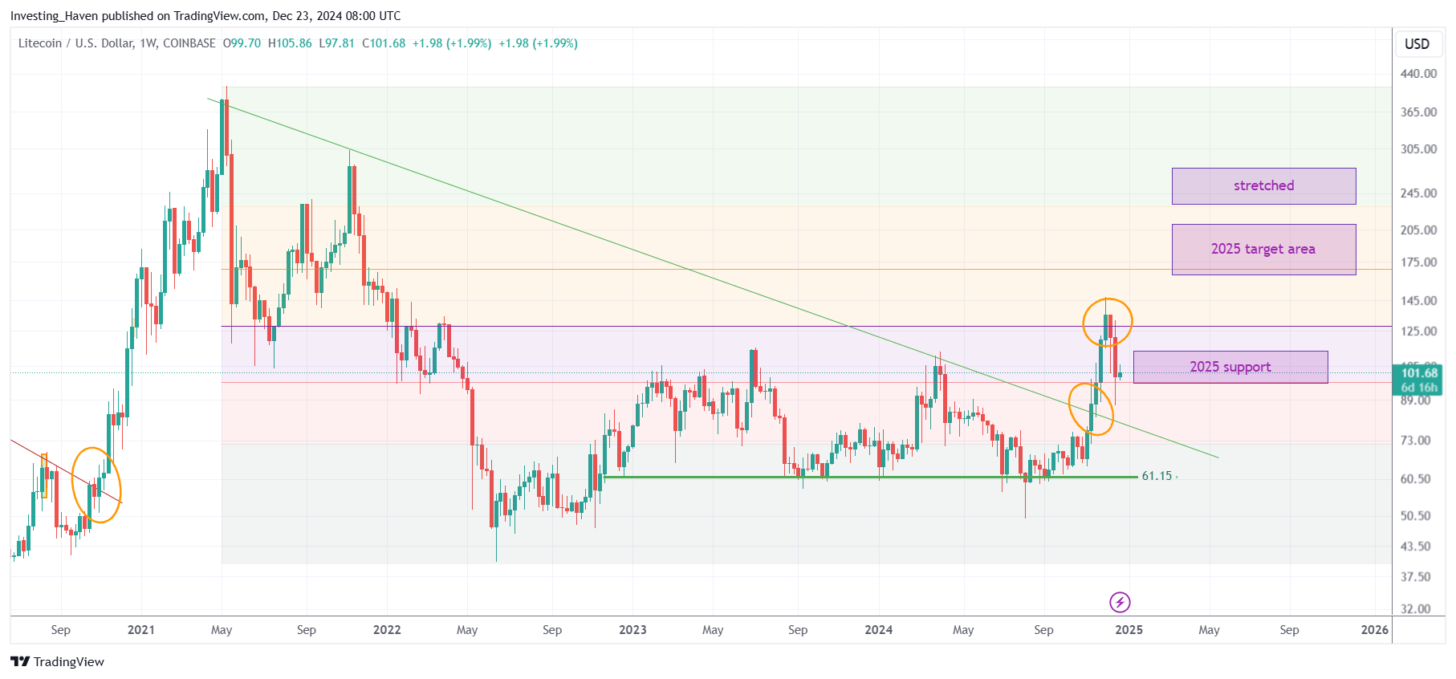The height and width of the screenshot is (679, 1456).
Task: Click the 2025 time axis label
Action: point(1129,630)
